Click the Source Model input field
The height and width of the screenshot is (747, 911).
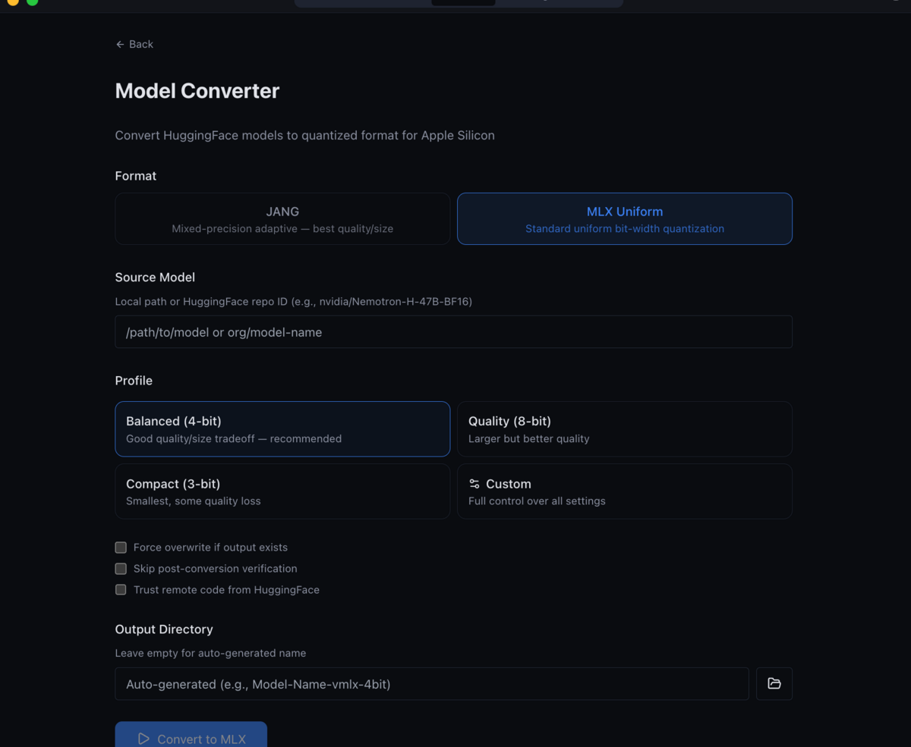[453, 331]
